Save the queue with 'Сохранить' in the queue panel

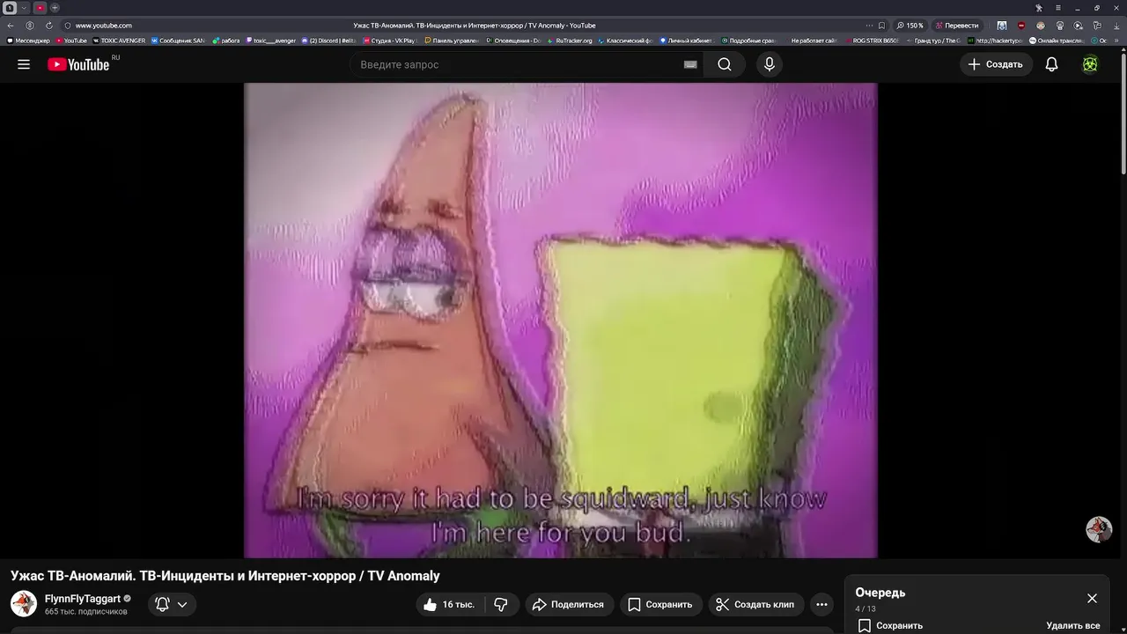pos(889,625)
